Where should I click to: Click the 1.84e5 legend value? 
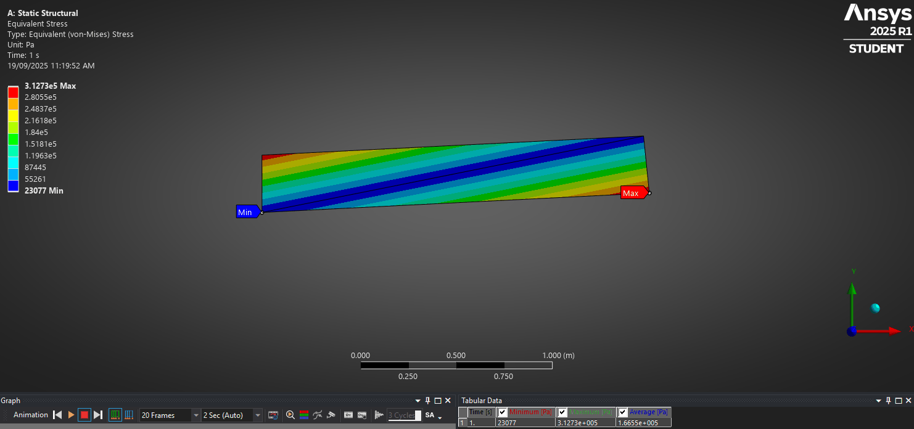36,132
